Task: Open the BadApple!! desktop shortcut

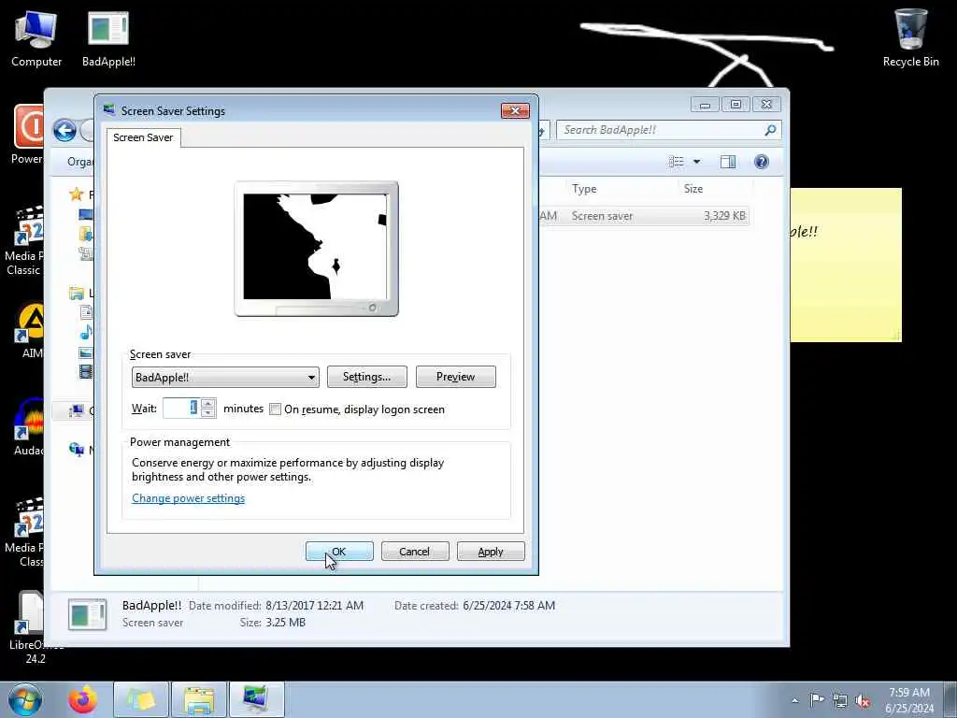Action: click(x=108, y=36)
